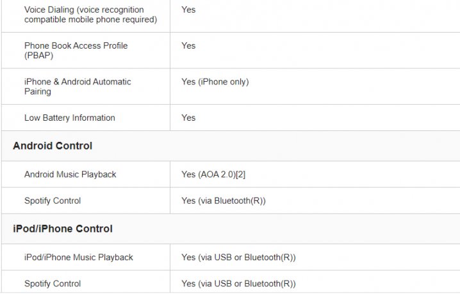Viewport: 460px width, 294px height.
Task: Select the iPhone Spotify Control USB or Bluetooth value
Action: click(x=238, y=284)
